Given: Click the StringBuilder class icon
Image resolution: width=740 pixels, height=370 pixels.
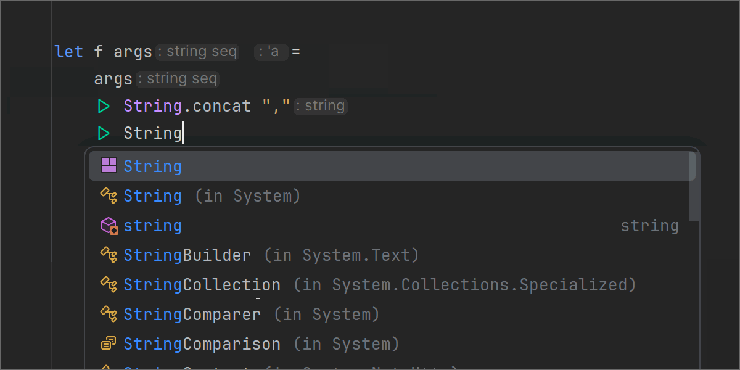Looking at the screenshot, I should click(x=109, y=255).
